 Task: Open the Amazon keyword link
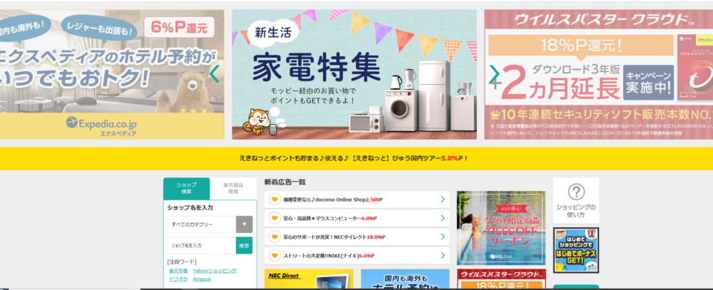(x=202, y=279)
